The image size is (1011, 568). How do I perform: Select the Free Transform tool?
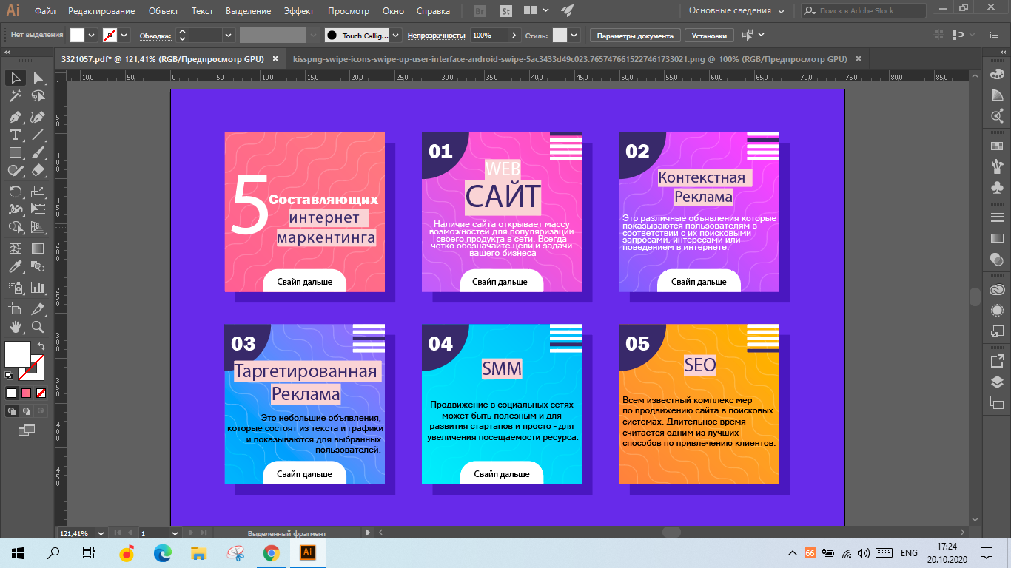point(38,209)
